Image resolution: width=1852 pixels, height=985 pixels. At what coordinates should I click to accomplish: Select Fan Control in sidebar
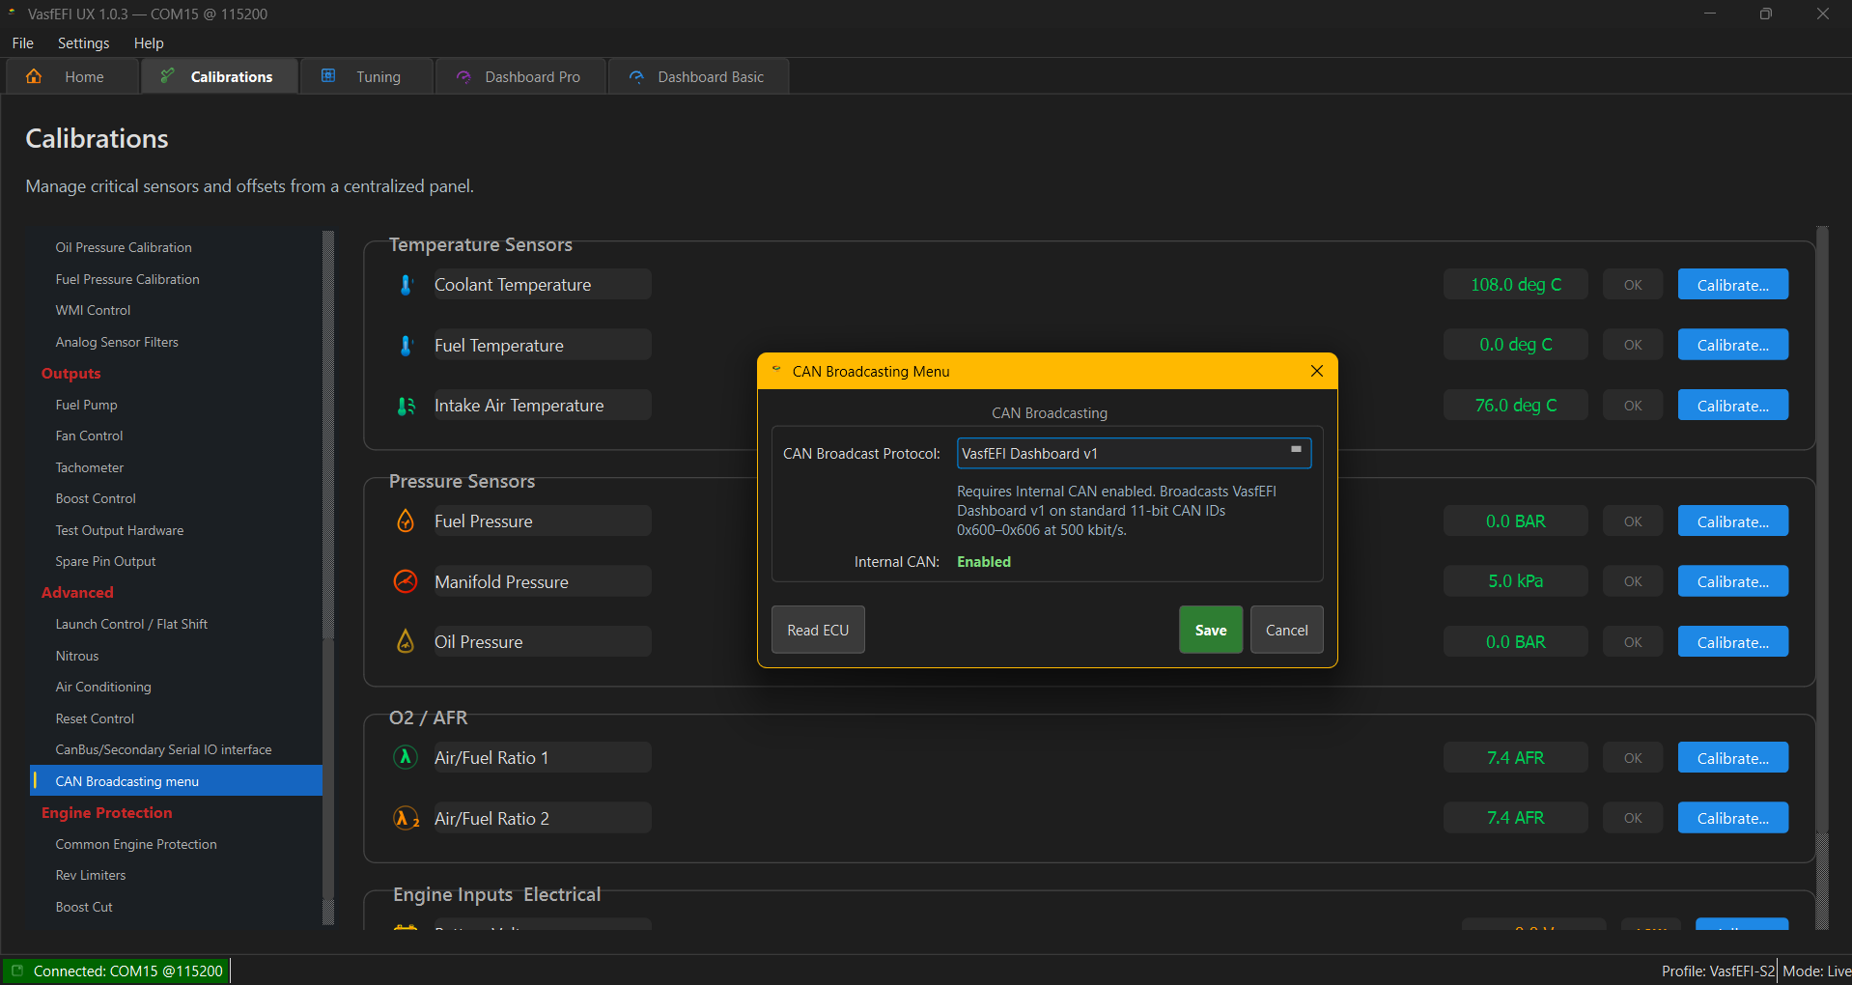[177, 436]
